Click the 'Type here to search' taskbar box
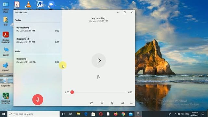Viewport: 208px width, 117px height. pyautogui.click(x=33, y=114)
